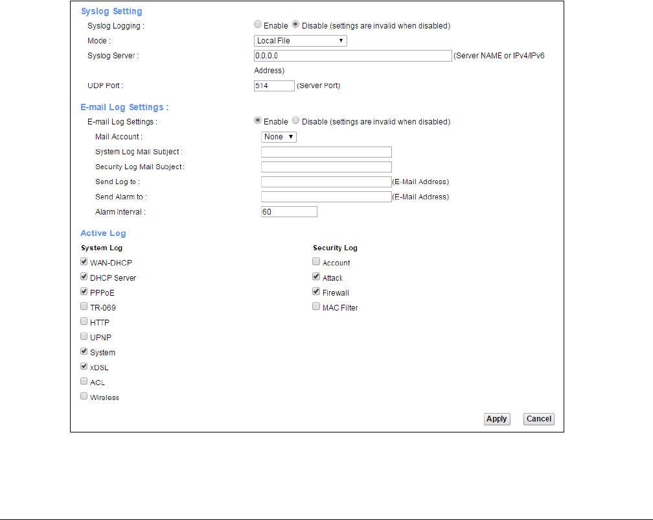Image resolution: width=653 pixels, height=520 pixels.
Task: Uncheck the PPPoE checkbox
Action: (x=84, y=292)
